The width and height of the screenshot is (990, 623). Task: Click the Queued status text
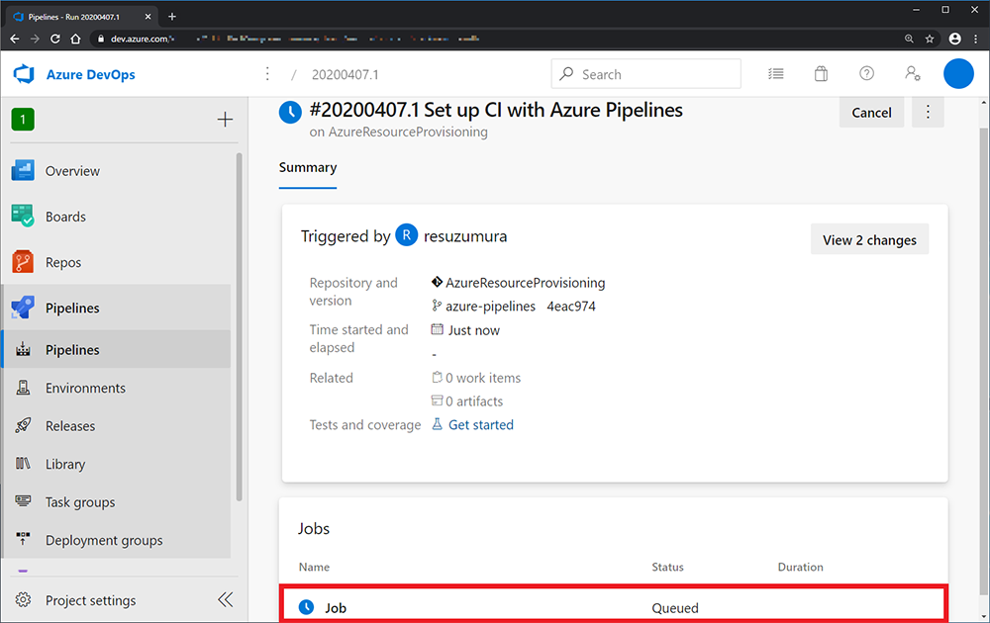coord(675,608)
